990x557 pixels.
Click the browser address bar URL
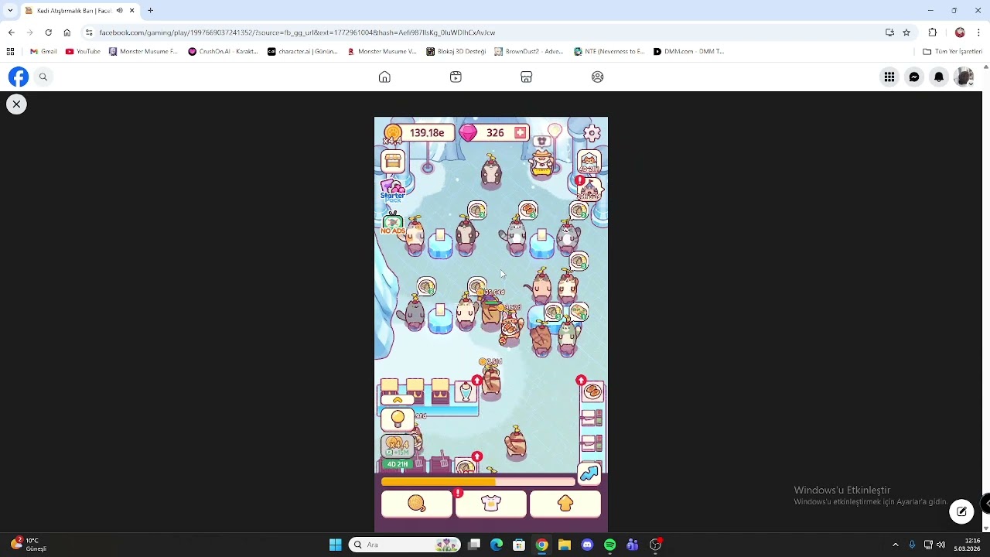point(297,32)
